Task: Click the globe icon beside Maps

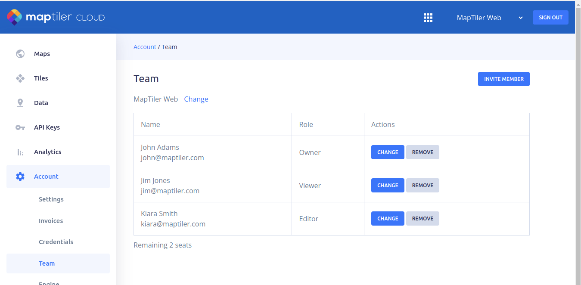Action: (x=20, y=54)
